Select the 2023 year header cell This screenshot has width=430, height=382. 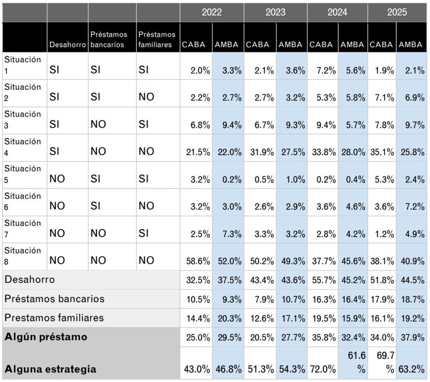click(x=275, y=12)
